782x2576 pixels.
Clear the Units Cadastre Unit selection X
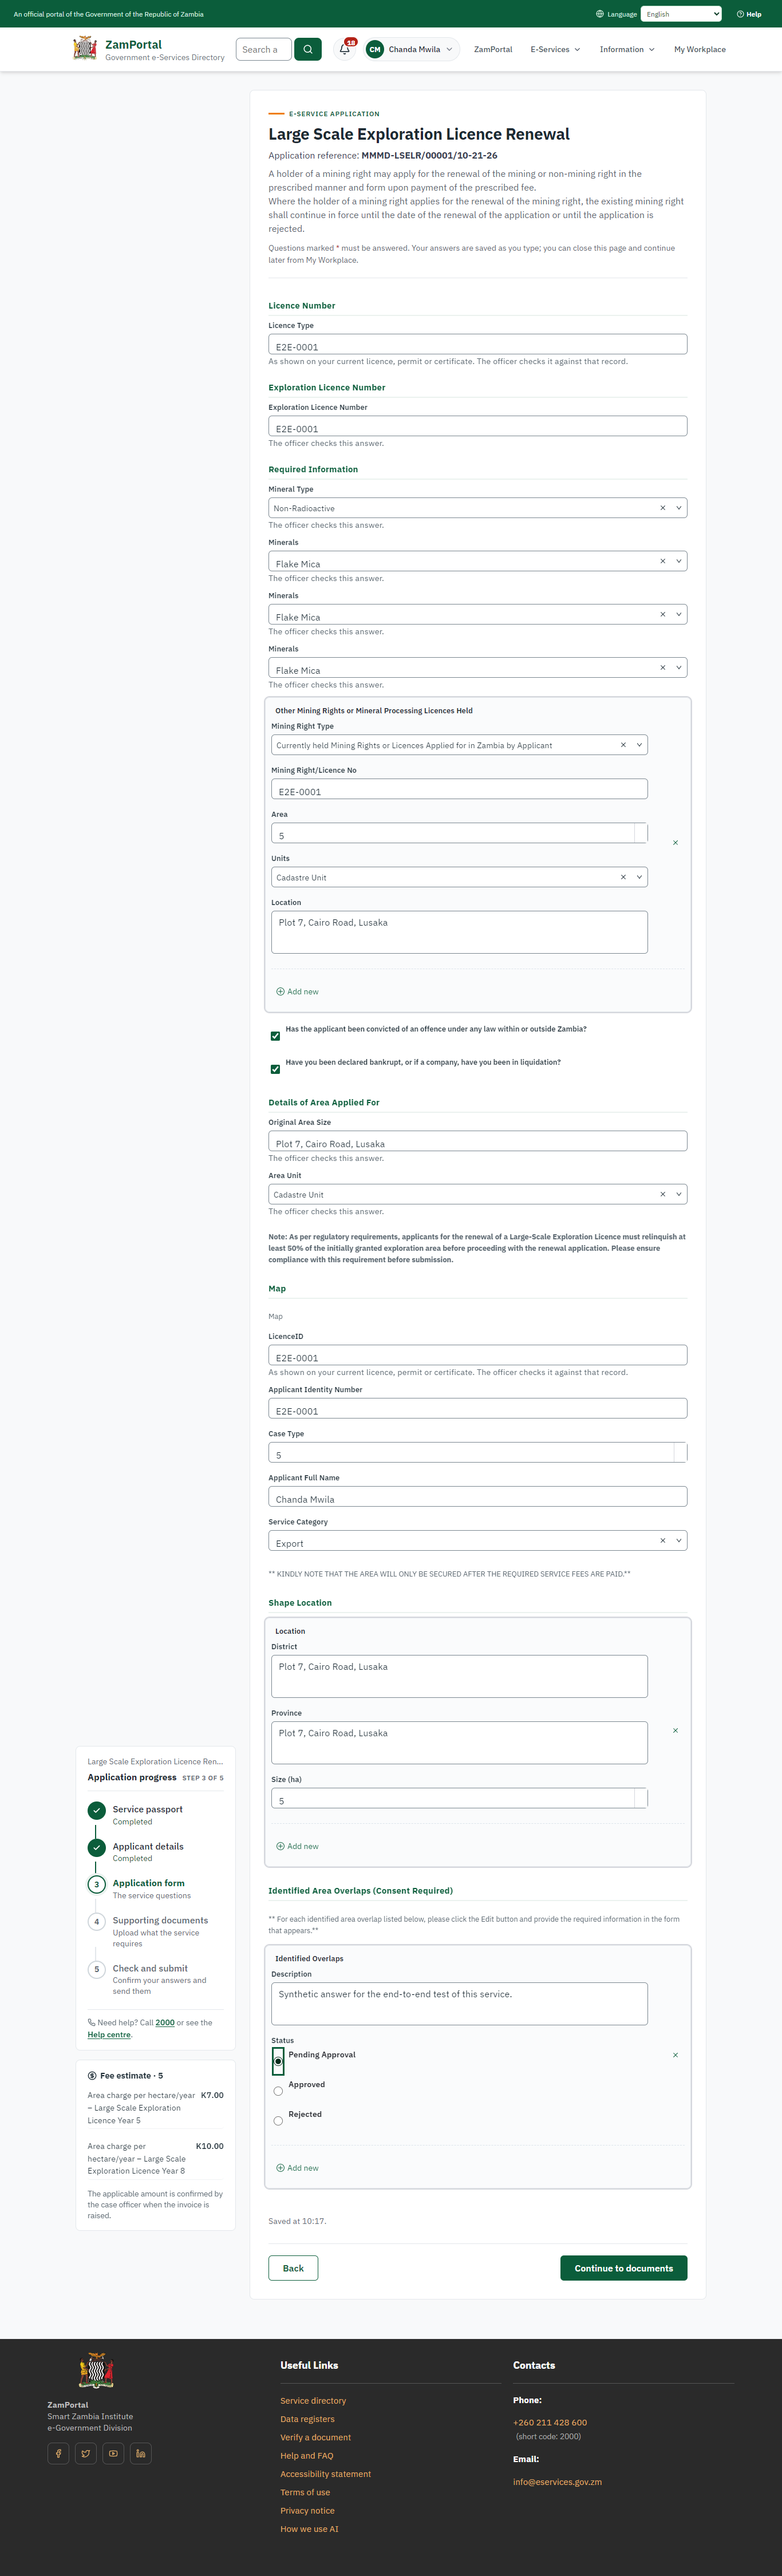pyautogui.click(x=623, y=877)
